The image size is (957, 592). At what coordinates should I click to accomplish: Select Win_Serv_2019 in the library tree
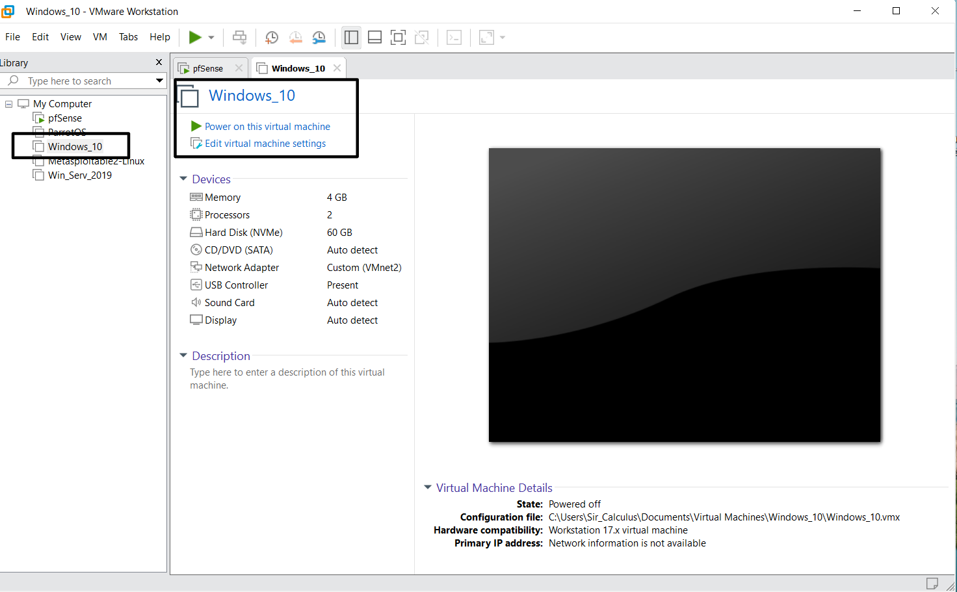click(80, 175)
